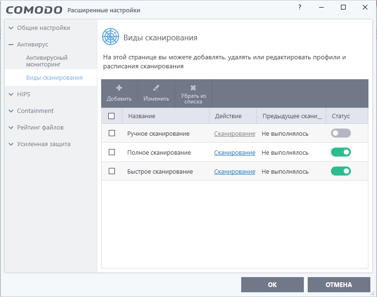This screenshot has width=377, height=297.
Task: Click the Добавить plus icon
Action: pos(119,88)
